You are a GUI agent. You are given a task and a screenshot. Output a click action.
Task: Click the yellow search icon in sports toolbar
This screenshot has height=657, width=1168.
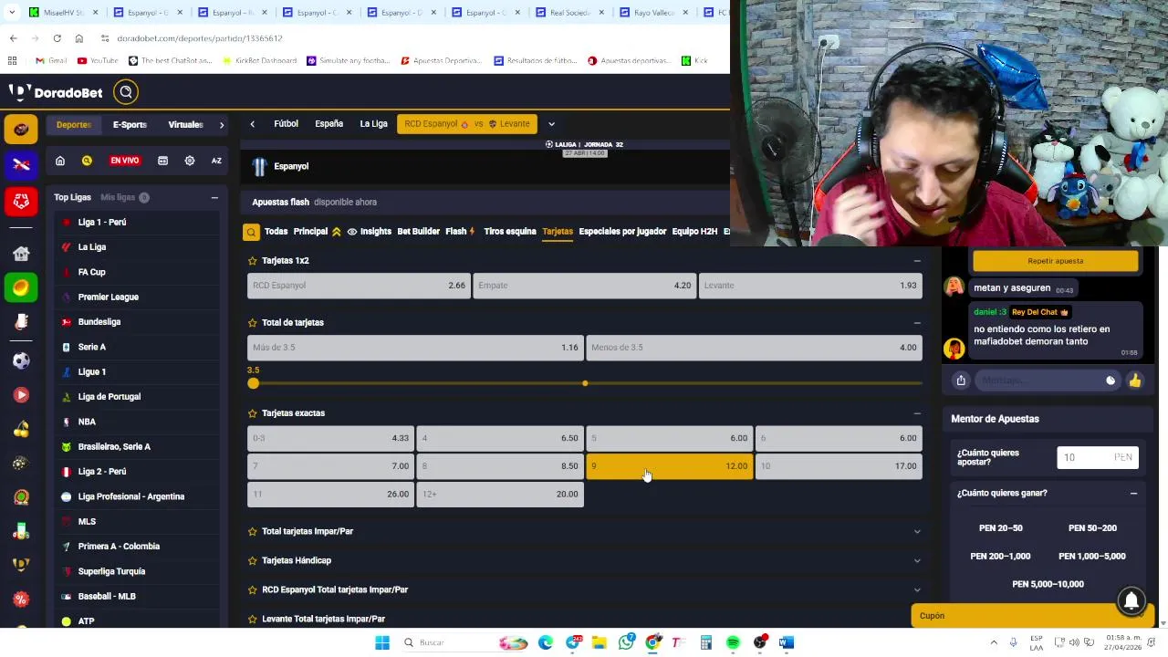point(87,161)
